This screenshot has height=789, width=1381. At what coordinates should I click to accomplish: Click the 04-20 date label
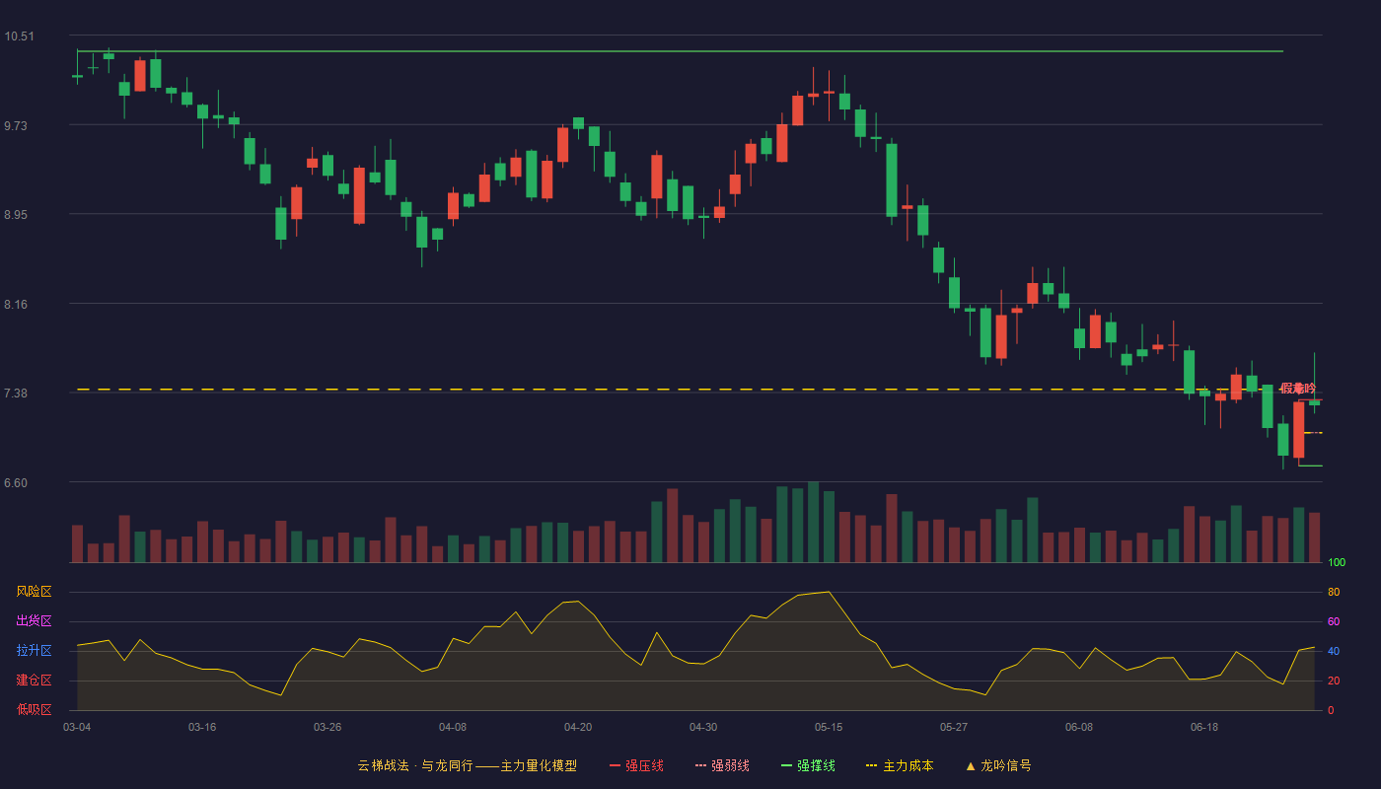[578, 727]
